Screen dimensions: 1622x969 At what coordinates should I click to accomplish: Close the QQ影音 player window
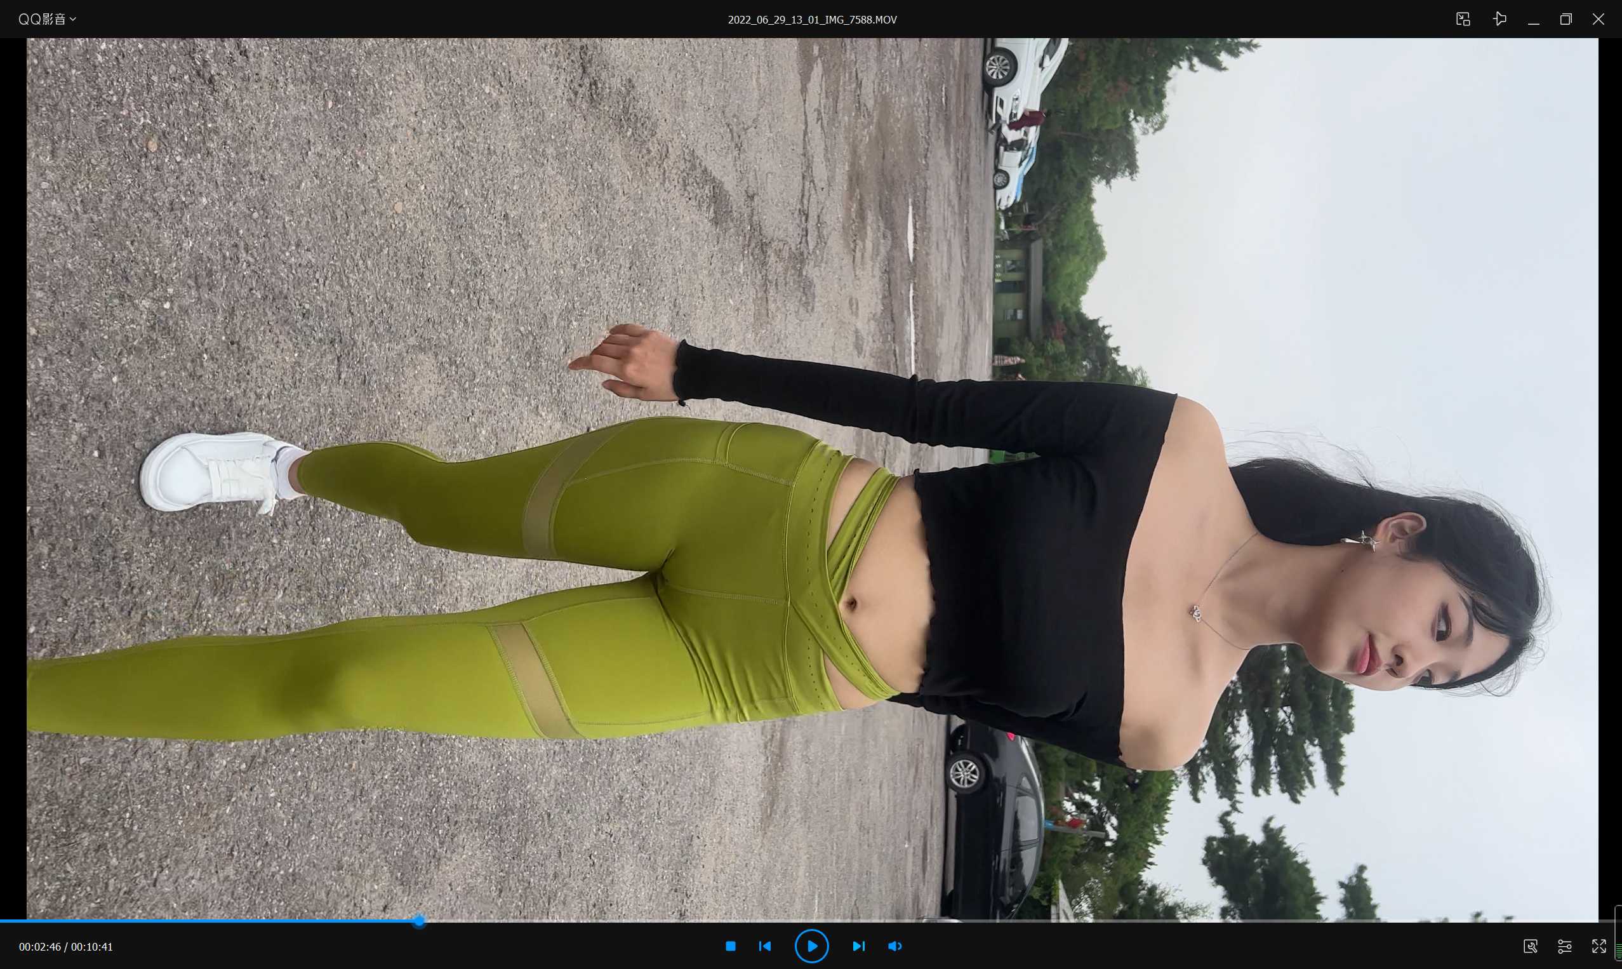coord(1598,20)
